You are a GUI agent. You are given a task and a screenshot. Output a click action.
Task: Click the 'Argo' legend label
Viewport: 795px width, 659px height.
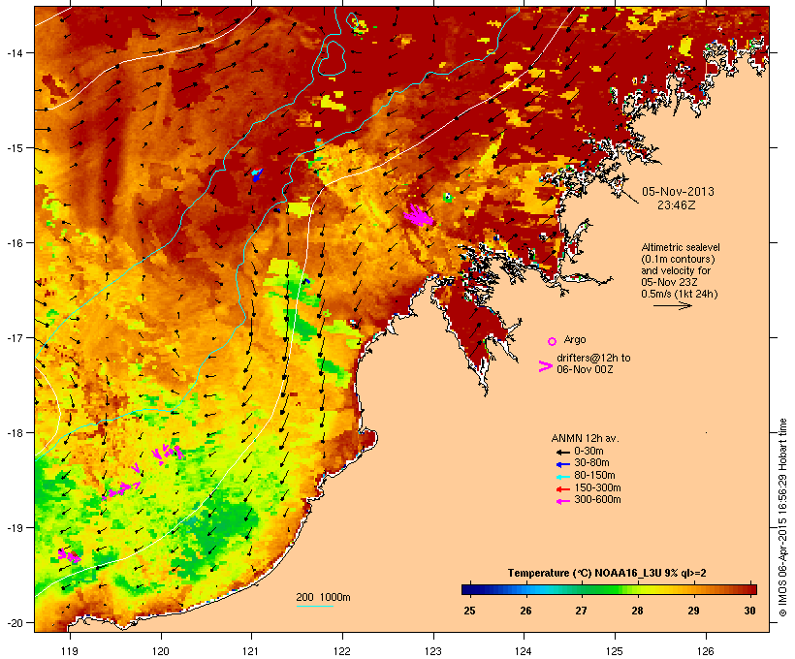(x=575, y=339)
